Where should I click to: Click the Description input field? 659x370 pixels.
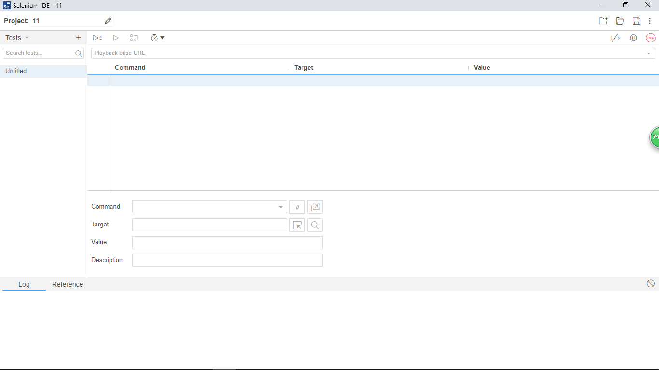227,261
